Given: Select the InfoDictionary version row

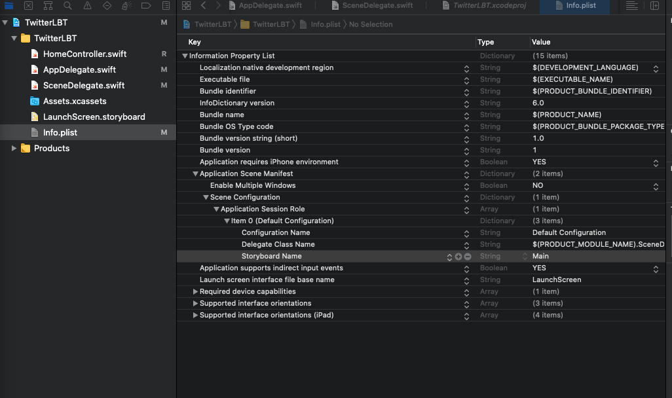Looking at the screenshot, I should tap(421, 103).
